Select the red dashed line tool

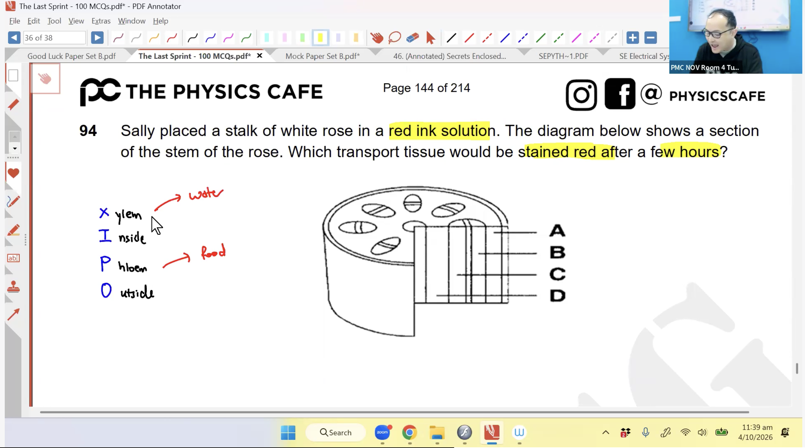pos(487,38)
